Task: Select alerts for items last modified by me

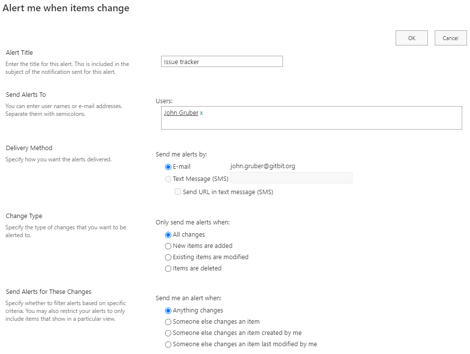Action: (x=168, y=344)
